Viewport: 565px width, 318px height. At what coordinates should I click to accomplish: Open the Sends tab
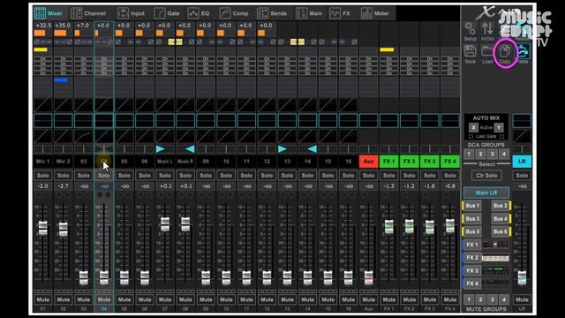point(273,13)
